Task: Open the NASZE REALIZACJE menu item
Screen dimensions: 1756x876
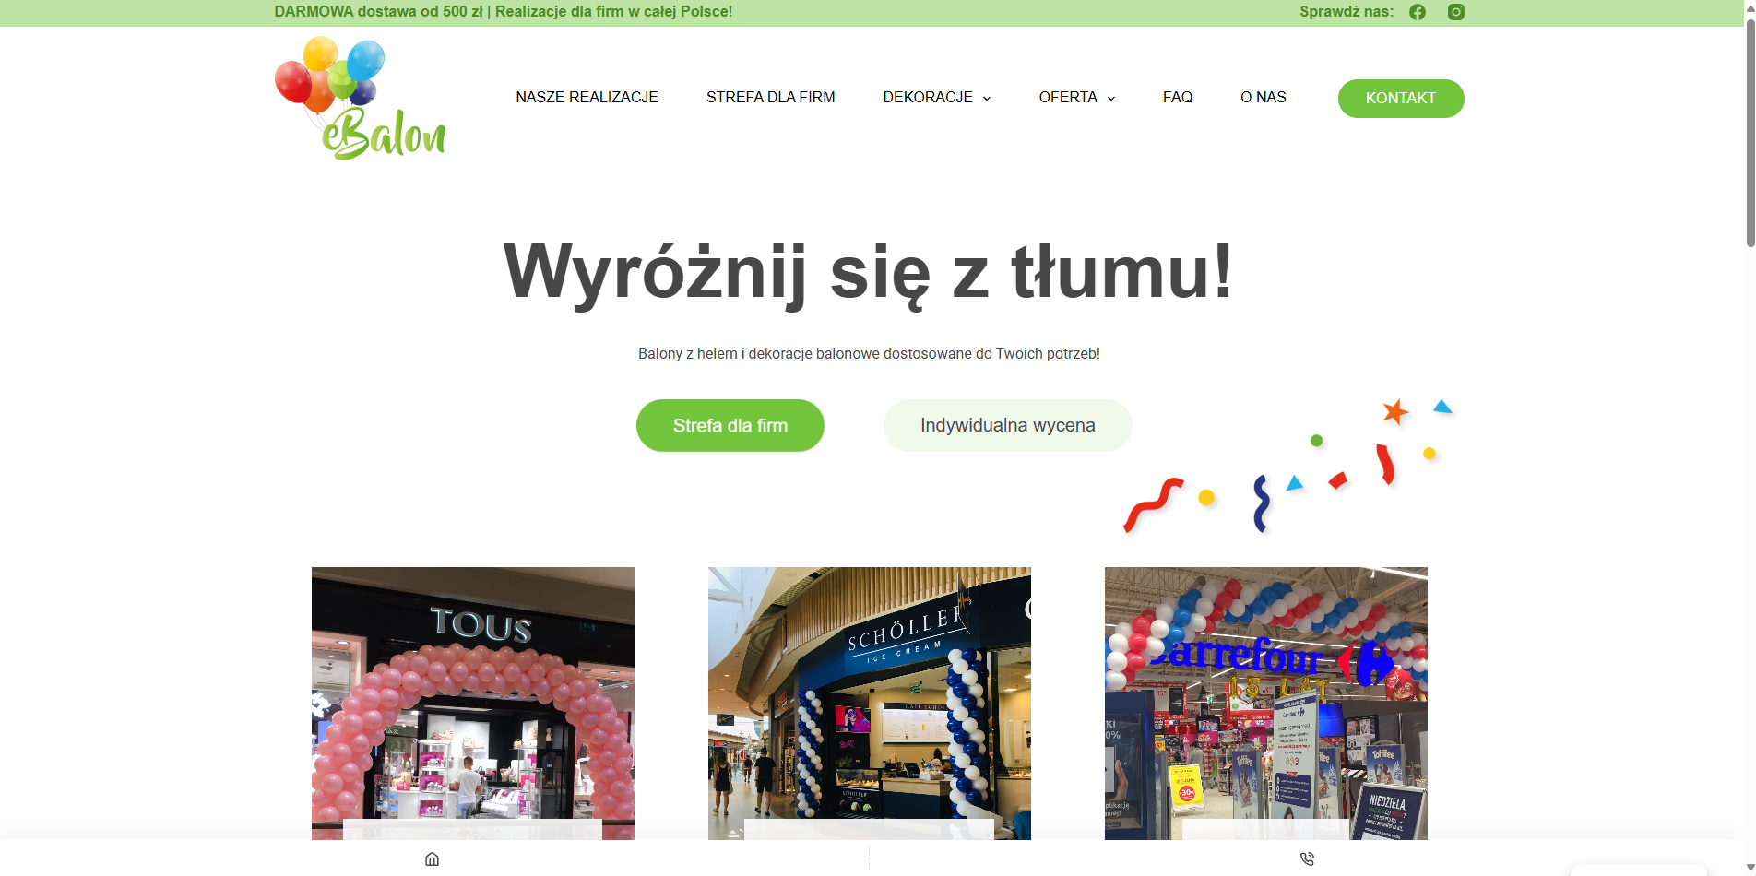Action: click(587, 97)
